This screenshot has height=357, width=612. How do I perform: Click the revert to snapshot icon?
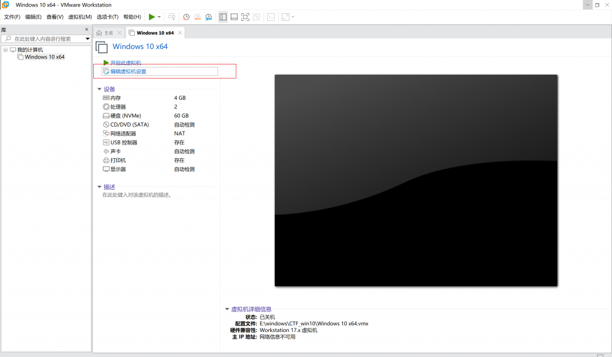pos(197,17)
